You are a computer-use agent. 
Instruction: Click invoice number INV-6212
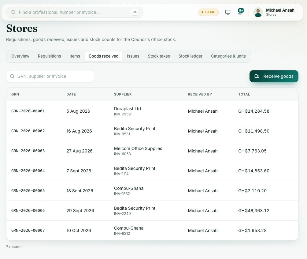122,234
